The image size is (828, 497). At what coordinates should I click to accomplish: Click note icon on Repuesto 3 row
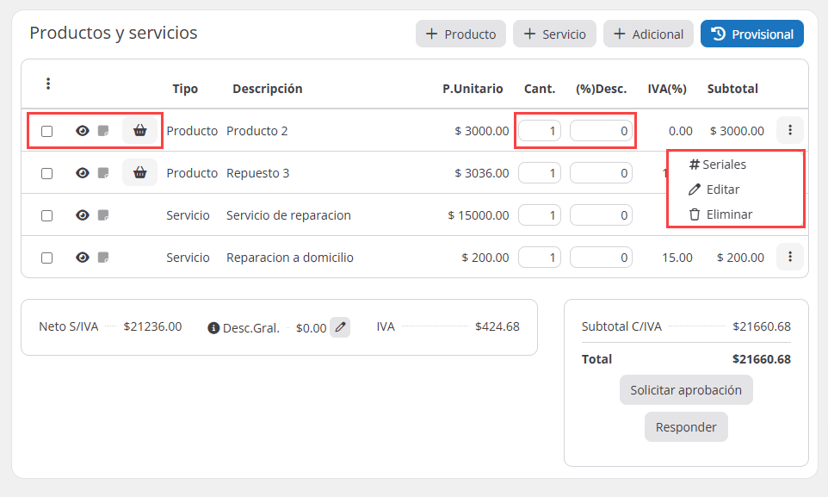pos(103,173)
